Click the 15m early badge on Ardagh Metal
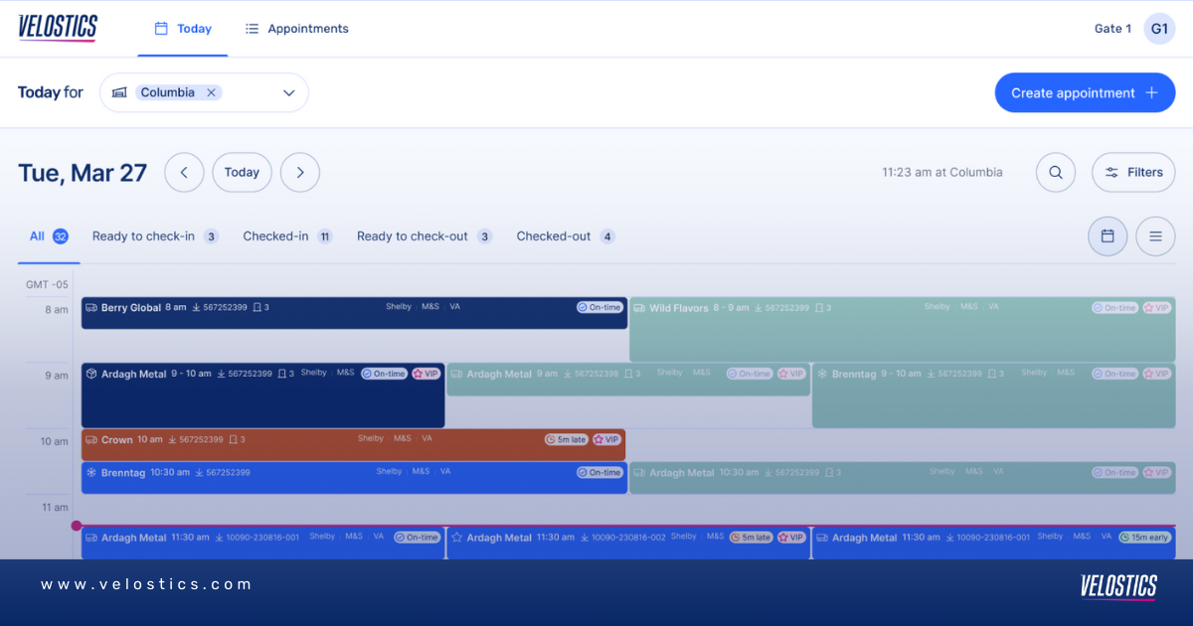 point(1144,537)
